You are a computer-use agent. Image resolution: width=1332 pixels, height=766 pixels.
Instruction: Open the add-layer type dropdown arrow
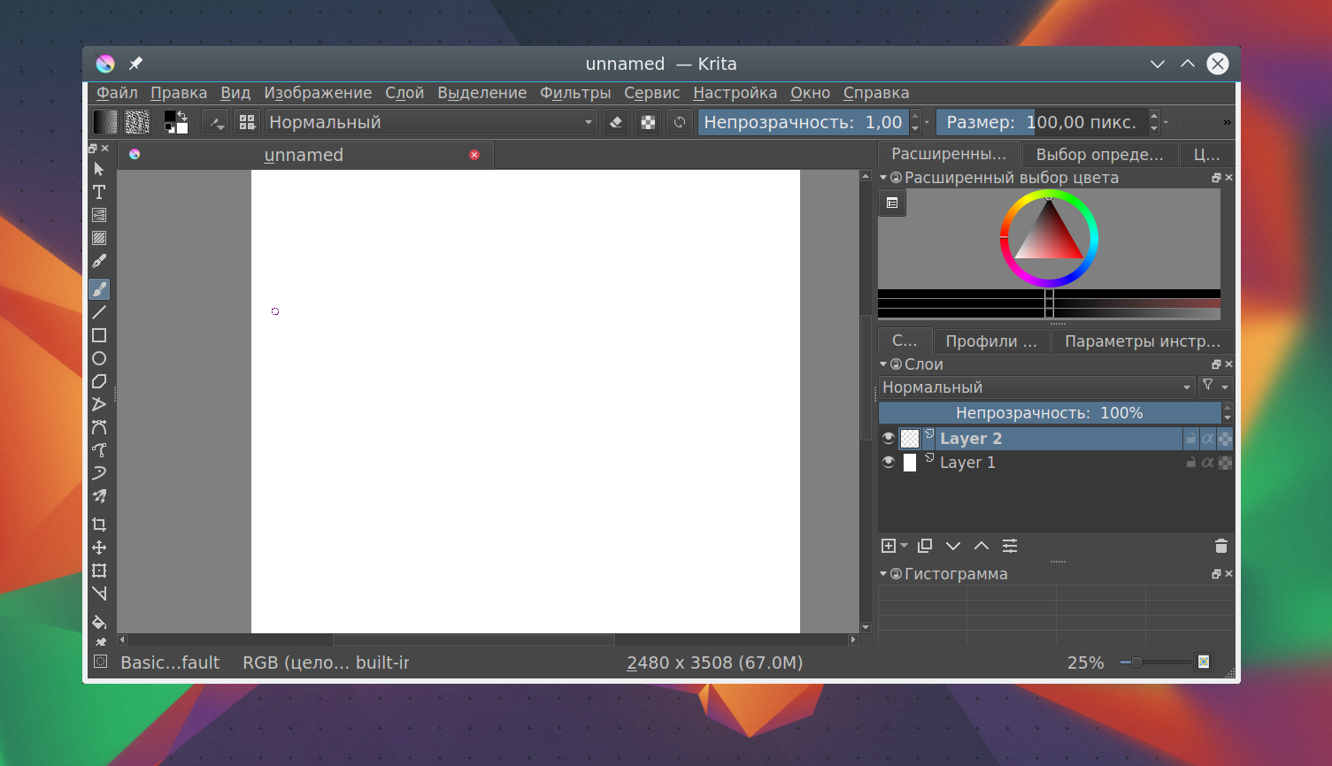pyautogui.click(x=904, y=546)
